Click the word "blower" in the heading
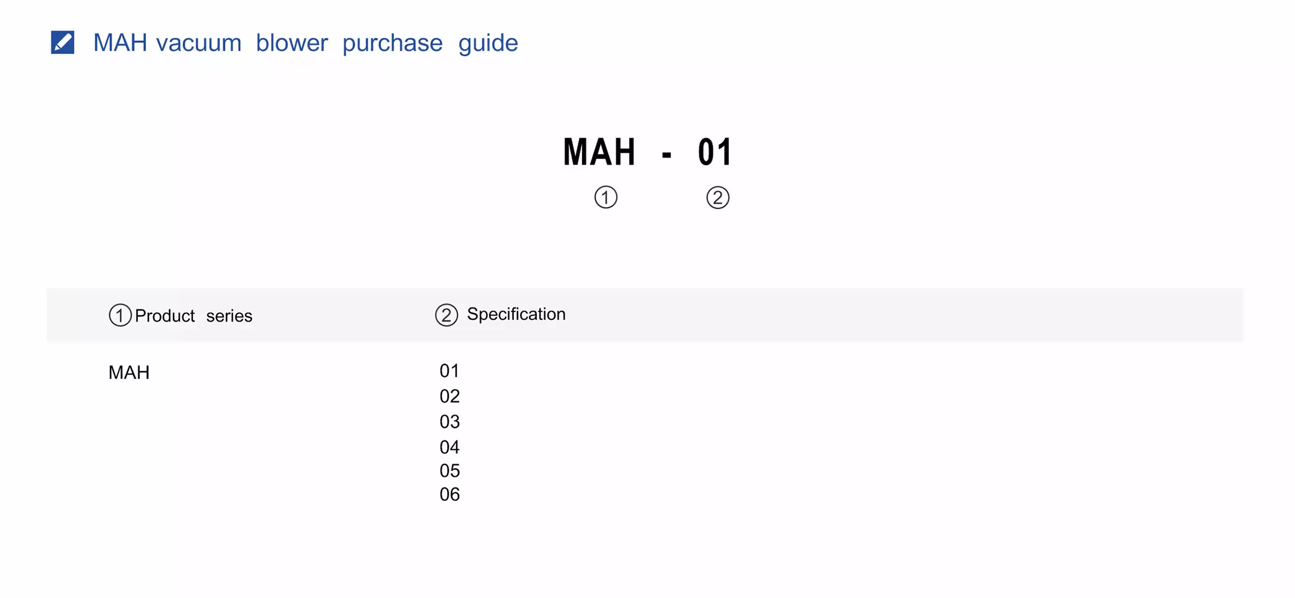The image size is (1295, 598). [x=291, y=43]
